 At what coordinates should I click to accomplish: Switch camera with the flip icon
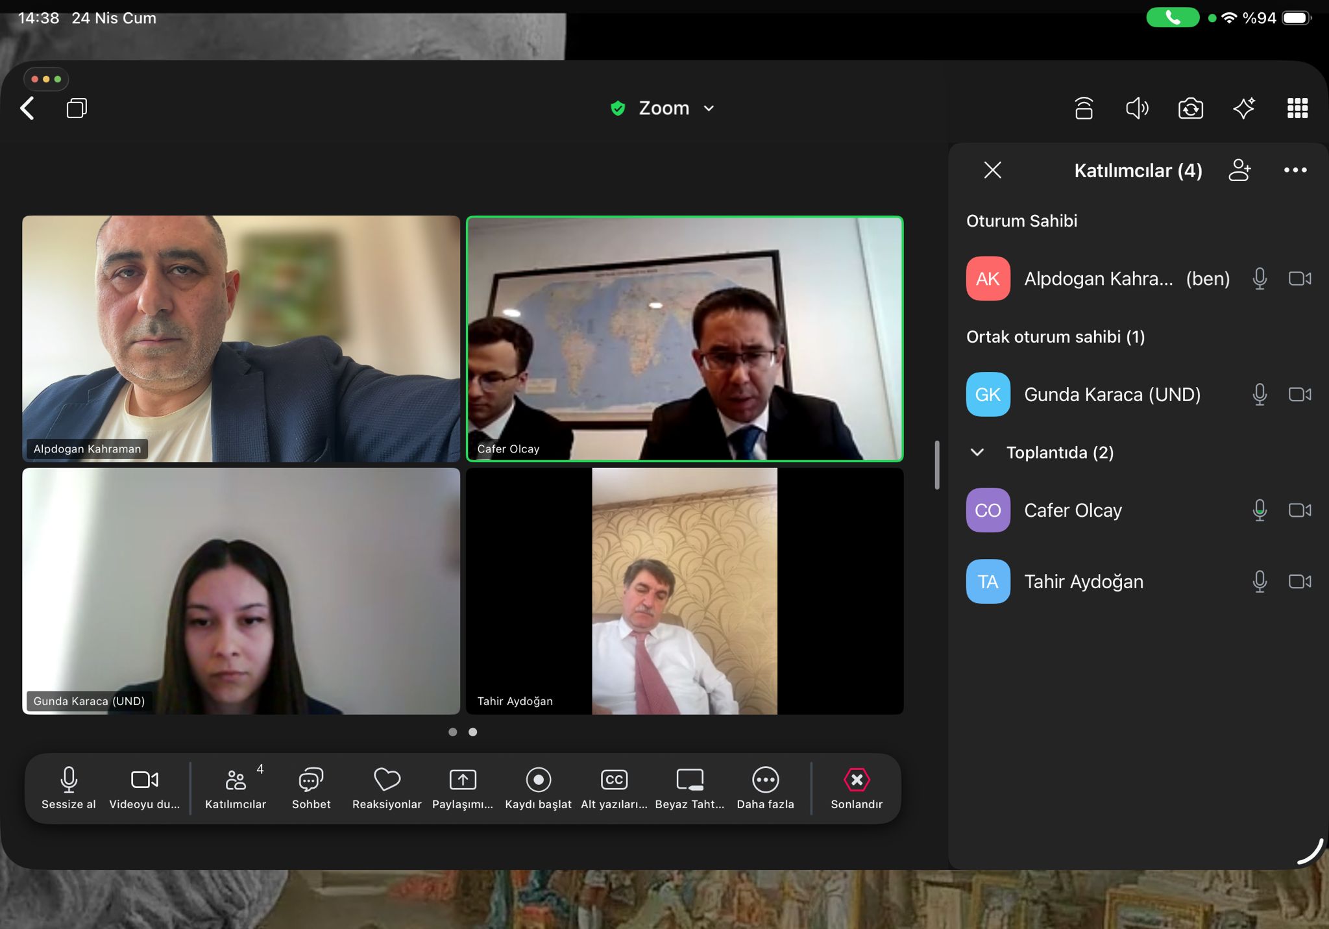click(1190, 108)
